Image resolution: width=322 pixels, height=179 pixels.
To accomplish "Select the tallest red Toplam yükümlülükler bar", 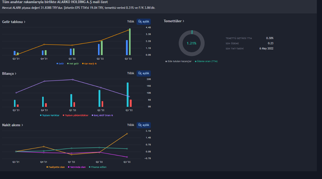I will point(131,103).
